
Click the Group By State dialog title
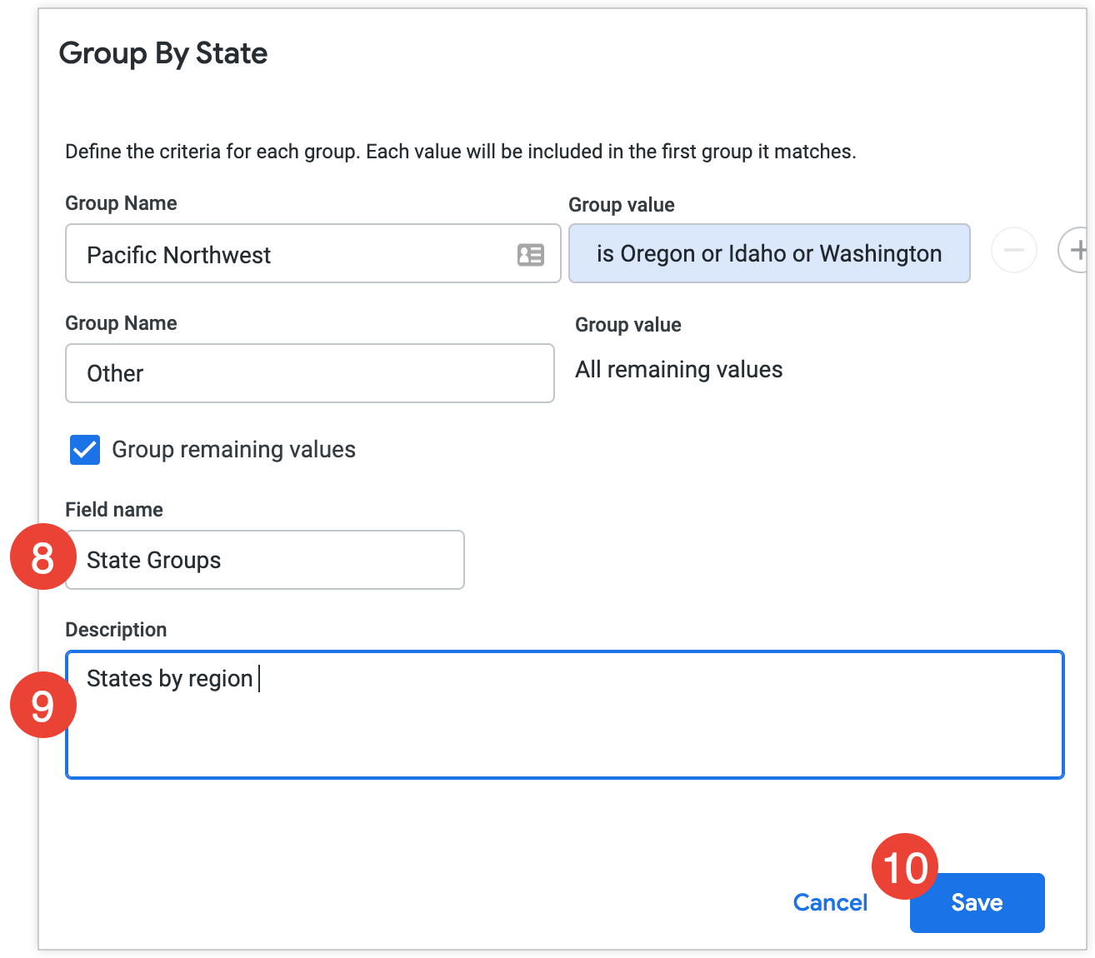(x=163, y=52)
